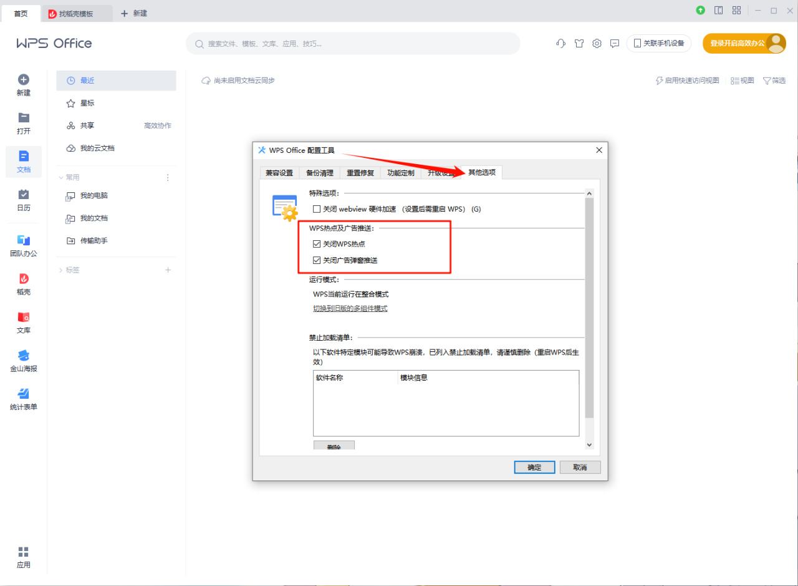This screenshot has height=586, width=798.
Task: Click the four-squares grid icon in title bar
Action: [736, 11]
